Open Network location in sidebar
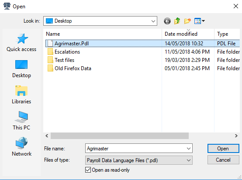Screen dimensions: 242x180 [21, 147]
